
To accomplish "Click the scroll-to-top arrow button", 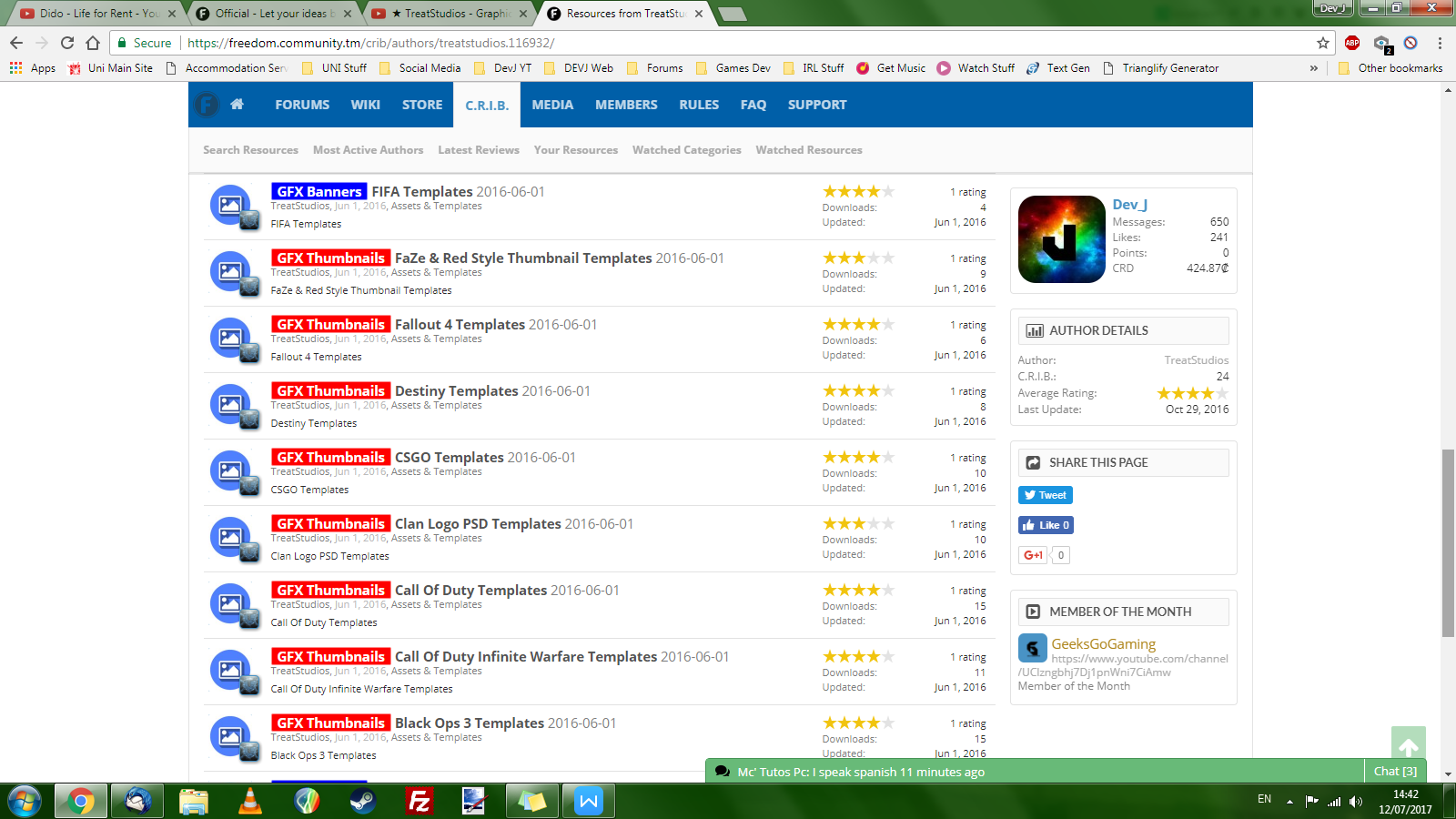I will click(1408, 746).
